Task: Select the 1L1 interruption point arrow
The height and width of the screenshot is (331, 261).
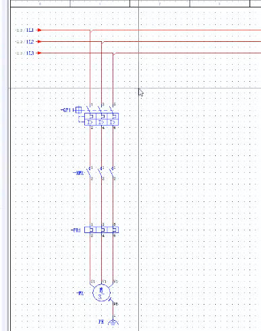Action: (39, 30)
